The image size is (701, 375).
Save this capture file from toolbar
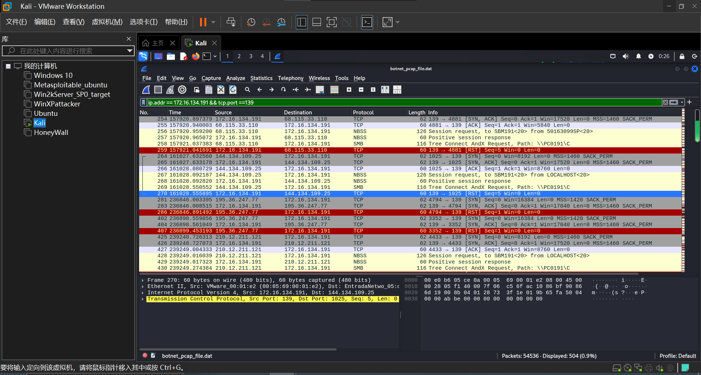209,90
